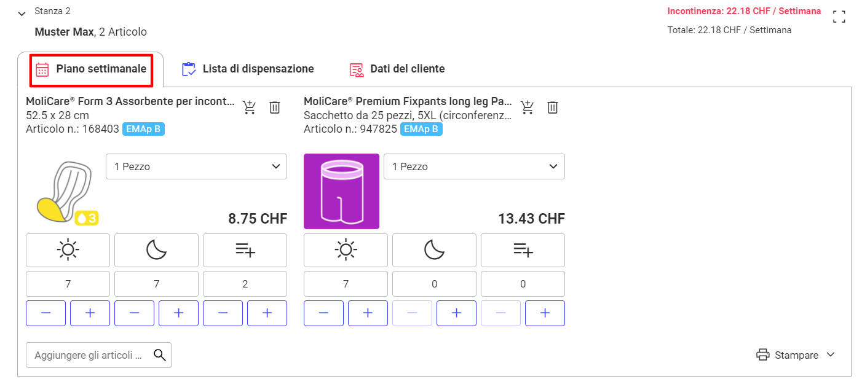Click 13.43 CHF price
The height and width of the screenshot is (387, 862).
pyautogui.click(x=531, y=219)
